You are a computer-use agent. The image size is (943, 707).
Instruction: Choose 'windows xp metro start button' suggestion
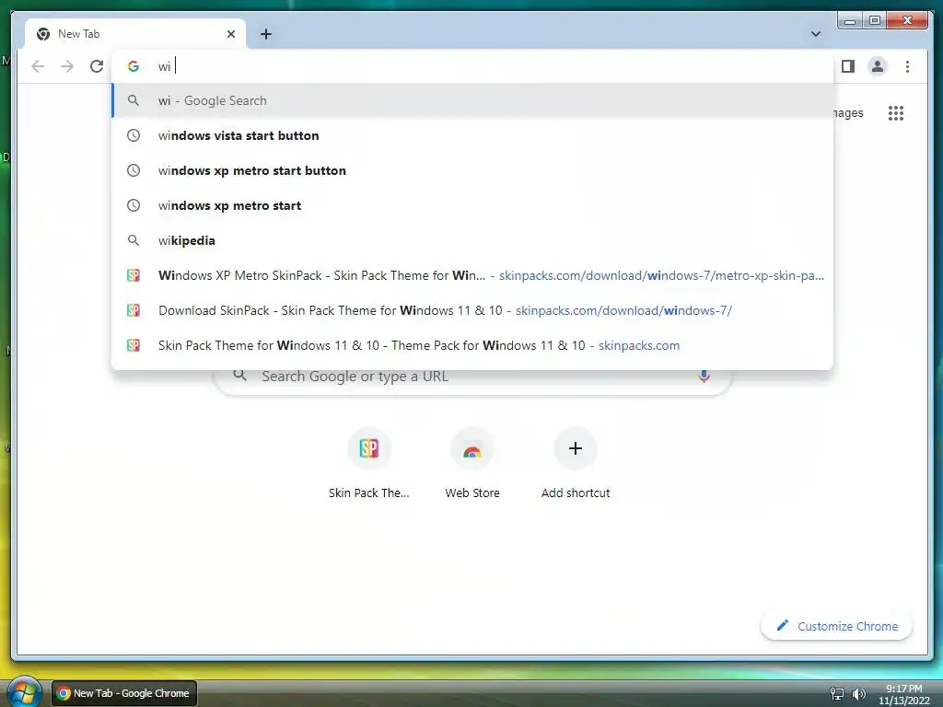click(x=472, y=170)
